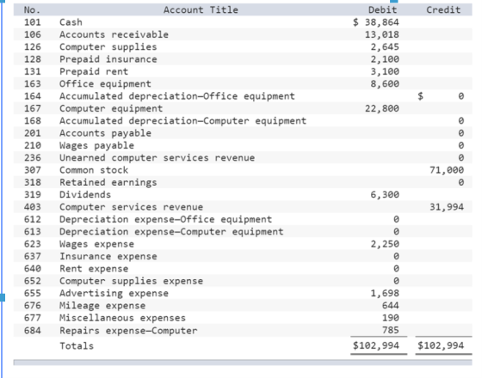Click the debit amount 3,100
This screenshot has height=378, width=482.
385,71
